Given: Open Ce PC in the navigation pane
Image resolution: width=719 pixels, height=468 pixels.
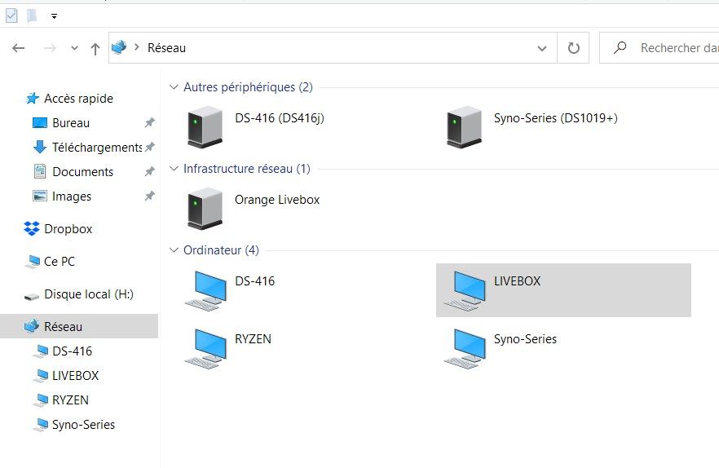Looking at the screenshot, I should 59,262.
